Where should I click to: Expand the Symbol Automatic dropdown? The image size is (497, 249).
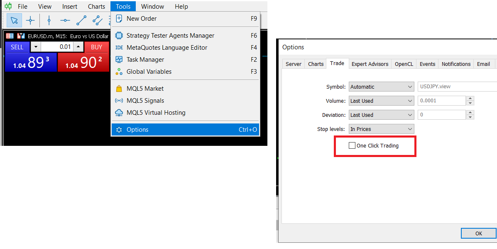pyautogui.click(x=381, y=87)
